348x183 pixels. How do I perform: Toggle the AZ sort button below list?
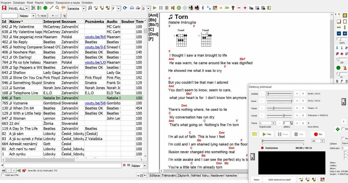(4, 171)
